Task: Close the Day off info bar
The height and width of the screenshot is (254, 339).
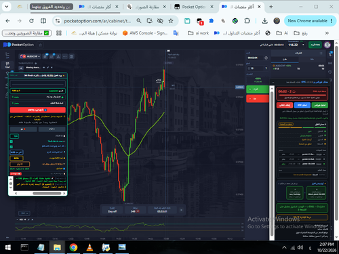Action: tap(181, 210)
